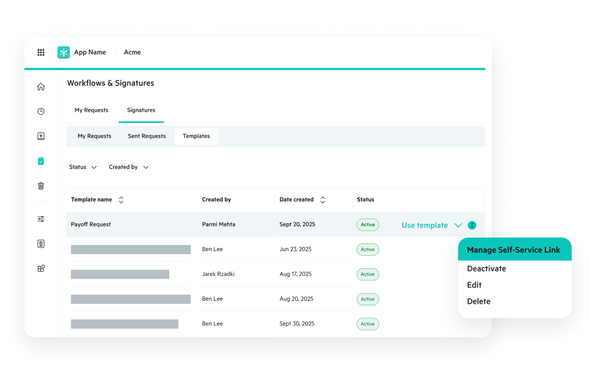Click Ben Lee on Jun 23, 2025 row
589x369 pixels.
pyautogui.click(x=212, y=249)
